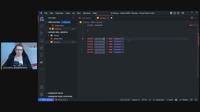The image size is (200, 112).
Task: Click the VS Code logo icon
Action: click(x=41, y=13)
